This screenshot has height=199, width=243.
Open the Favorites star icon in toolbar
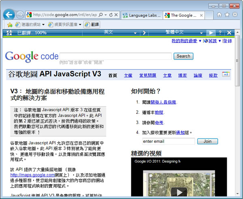[227, 15]
